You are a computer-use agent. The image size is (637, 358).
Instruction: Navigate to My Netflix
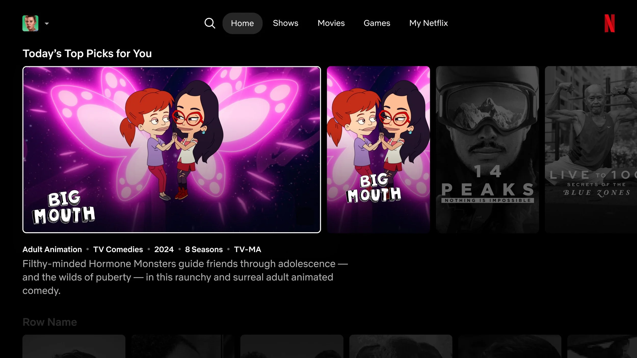coord(428,23)
